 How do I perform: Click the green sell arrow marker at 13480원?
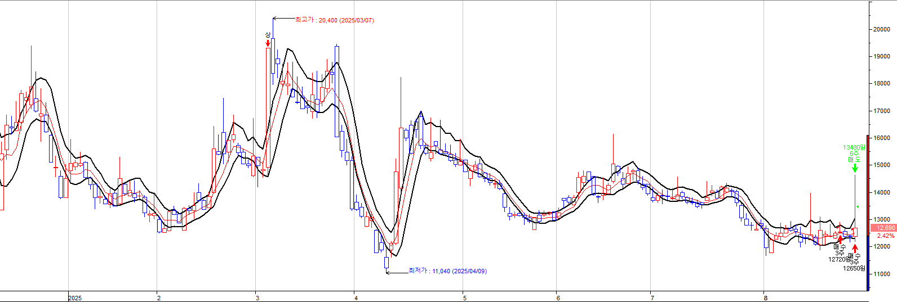tap(855, 168)
